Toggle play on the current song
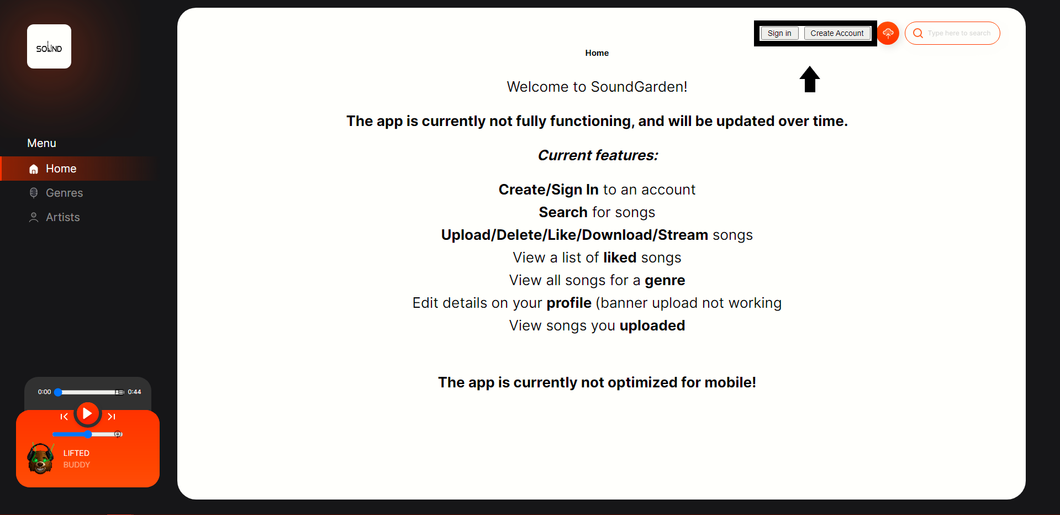Image resolution: width=1060 pixels, height=515 pixels. 87,413
